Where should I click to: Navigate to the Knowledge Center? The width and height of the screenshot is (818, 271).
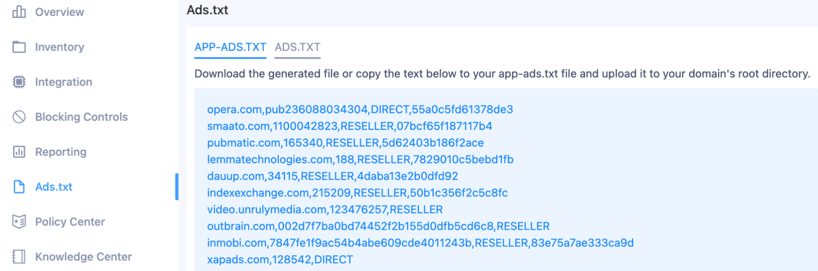pyautogui.click(x=83, y=256)
